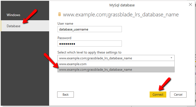Click the server heading beside the cylinder icon

[x=121, y=15]
